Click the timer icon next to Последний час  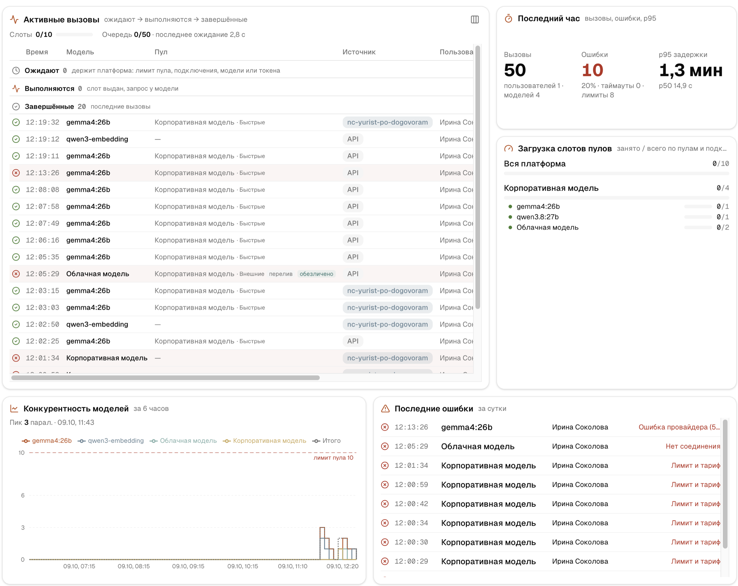click(508, 18)
